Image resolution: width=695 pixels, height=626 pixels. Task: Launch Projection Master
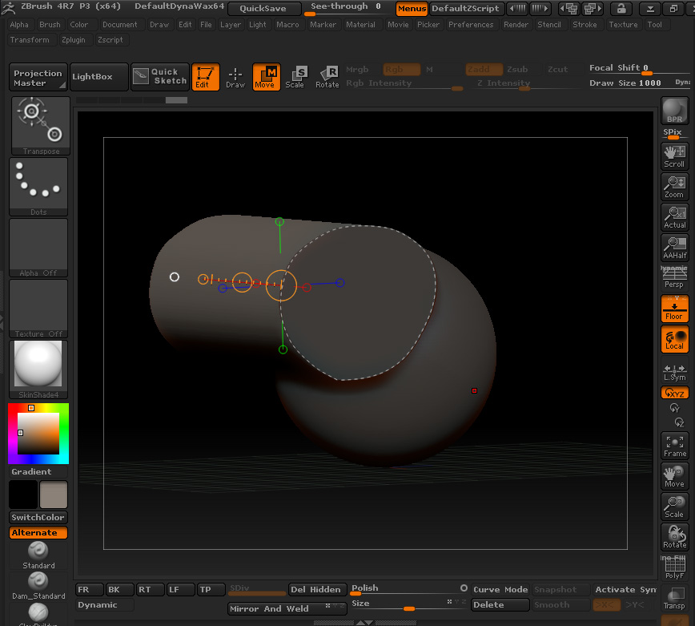pos(38,77)
